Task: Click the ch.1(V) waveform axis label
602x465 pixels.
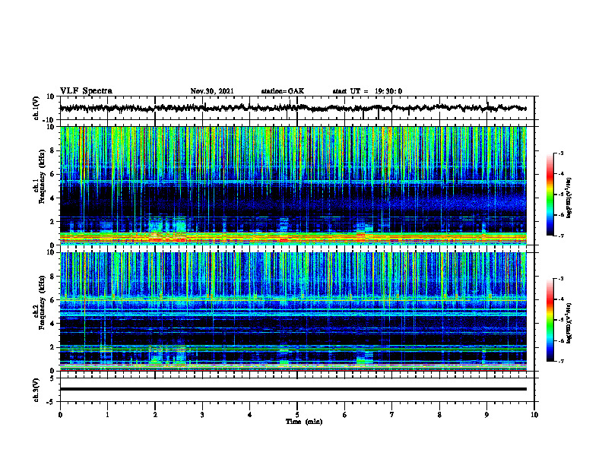Action: point(36,108)
